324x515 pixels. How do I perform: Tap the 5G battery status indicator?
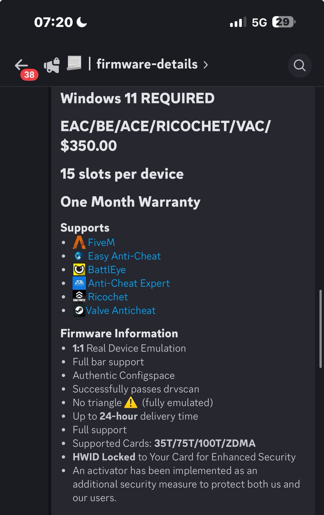click(x=283, y=22)
